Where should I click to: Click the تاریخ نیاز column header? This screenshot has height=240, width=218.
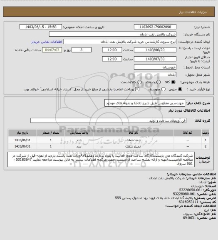pyautogui.click(x=22, y=133)
